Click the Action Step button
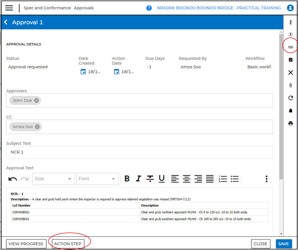The image size is (298, 250). point(68,244)
